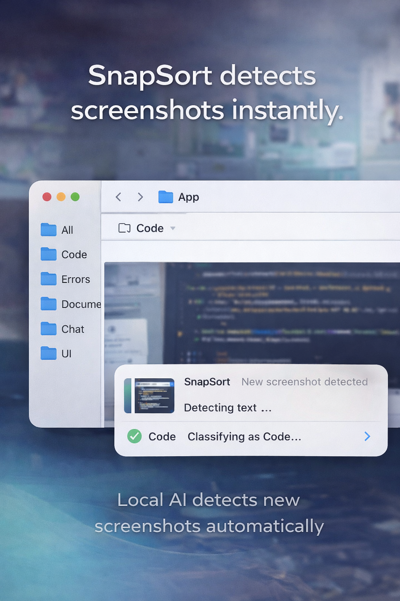Click the yellow traffic light button

click(x=61, y=197)
